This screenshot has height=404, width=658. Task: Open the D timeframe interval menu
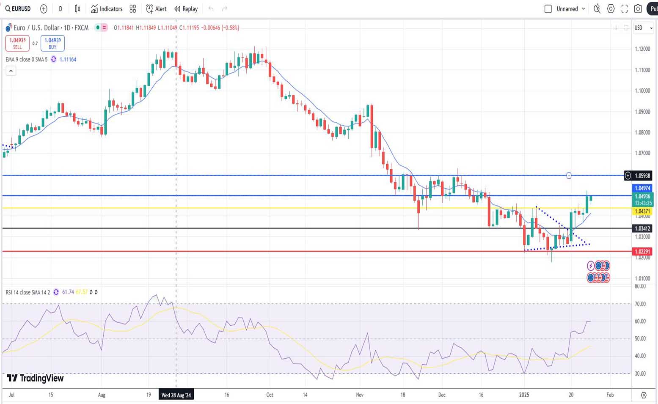(61, 8)
